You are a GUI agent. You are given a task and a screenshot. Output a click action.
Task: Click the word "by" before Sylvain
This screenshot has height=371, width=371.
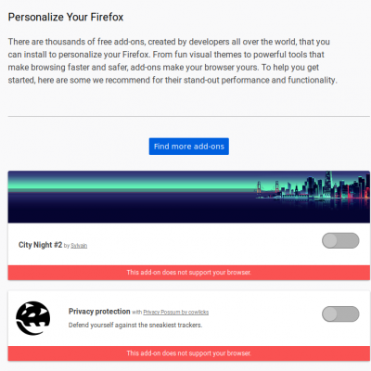pos(67,246)
